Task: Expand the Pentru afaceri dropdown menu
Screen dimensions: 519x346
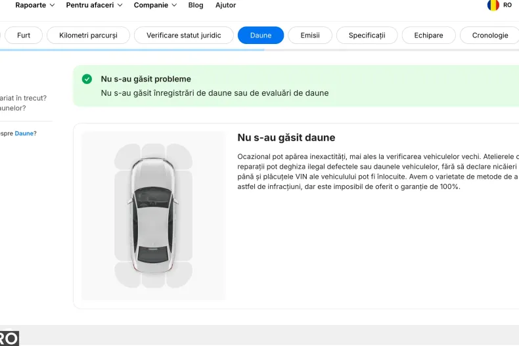Action: (94, 5)
